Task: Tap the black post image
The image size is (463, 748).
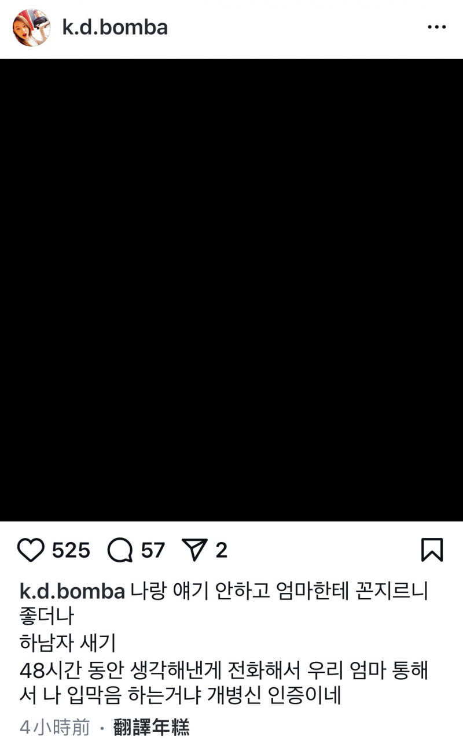Action: tap(231, 290)
